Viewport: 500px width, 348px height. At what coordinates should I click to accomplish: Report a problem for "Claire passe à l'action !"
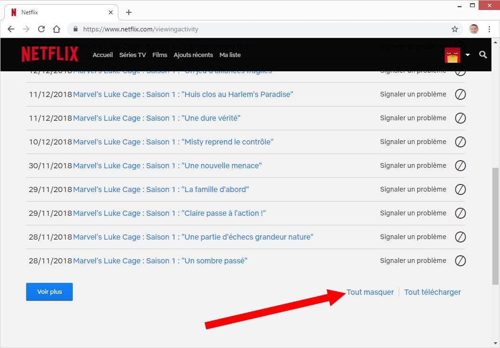pos(413,213)
